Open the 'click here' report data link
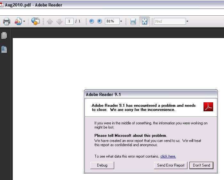Viewport: 224px width, 180px height. pos(168,156)
